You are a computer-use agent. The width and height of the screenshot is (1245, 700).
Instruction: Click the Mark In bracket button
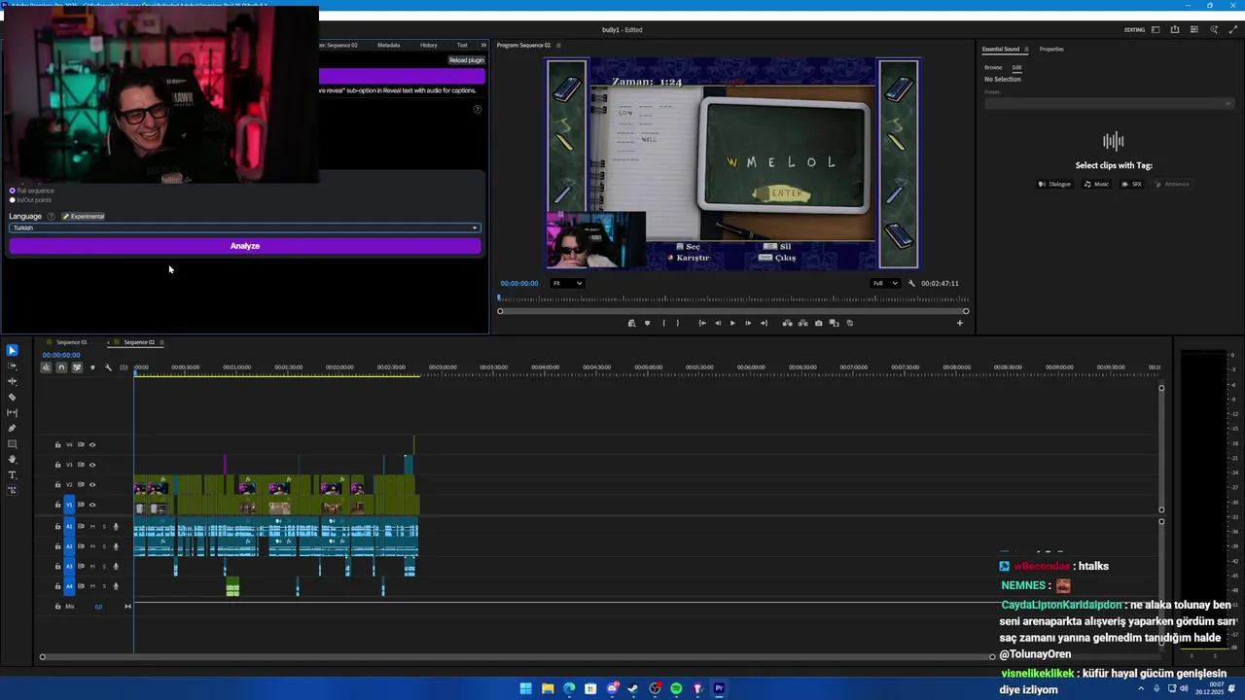point(663,323)
